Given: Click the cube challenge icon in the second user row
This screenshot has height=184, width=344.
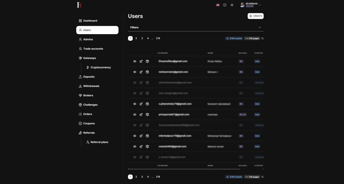Looking at the screenshot, I should click(x=147, y=72).
